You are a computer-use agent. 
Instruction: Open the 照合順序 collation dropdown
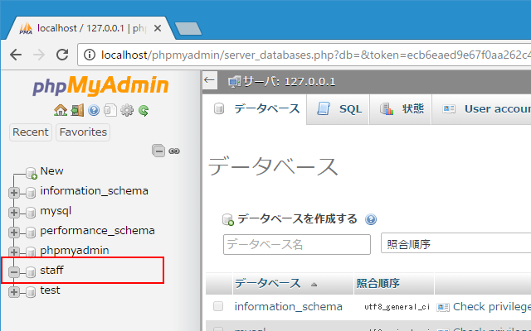pyautogui.click(x=455, y=243)
